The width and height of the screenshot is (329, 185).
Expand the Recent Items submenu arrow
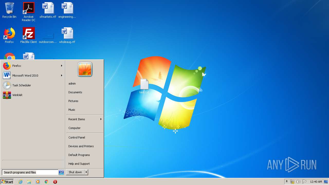tap(101, 119)
